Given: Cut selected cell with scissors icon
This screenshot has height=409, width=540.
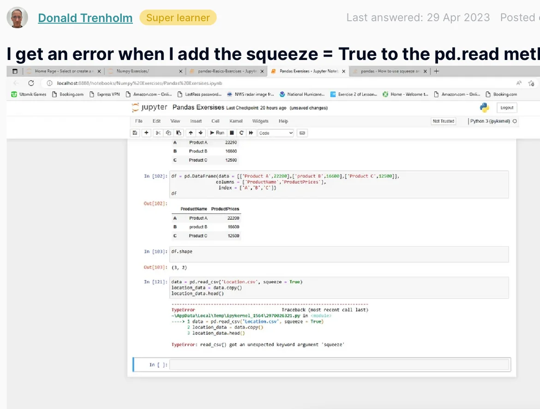Looking at the screenshot, I should pyautogui.click(x=158, y=133).
